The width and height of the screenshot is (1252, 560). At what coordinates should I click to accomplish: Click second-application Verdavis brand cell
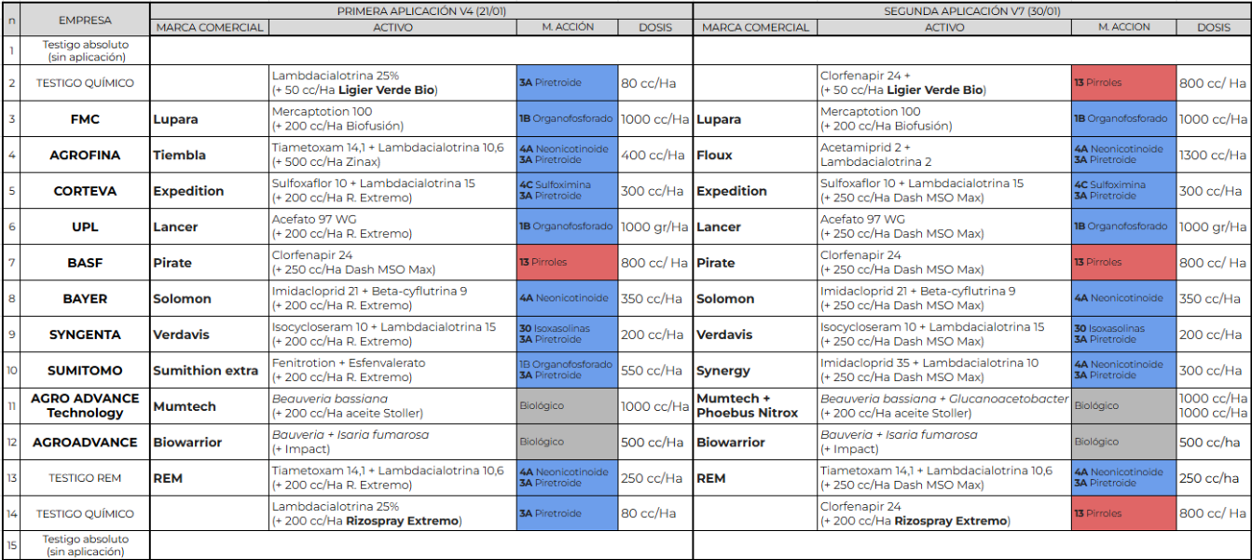tap(755, 335)
